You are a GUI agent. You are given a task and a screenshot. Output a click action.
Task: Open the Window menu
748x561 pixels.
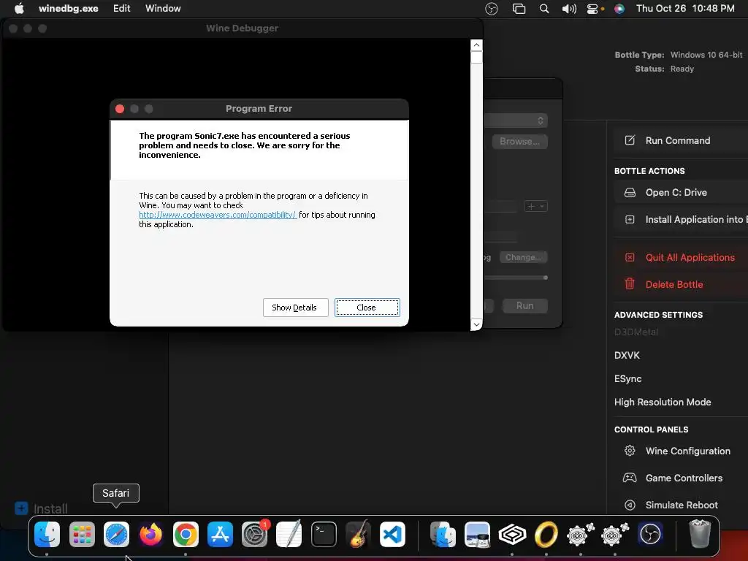click(163, 8)
